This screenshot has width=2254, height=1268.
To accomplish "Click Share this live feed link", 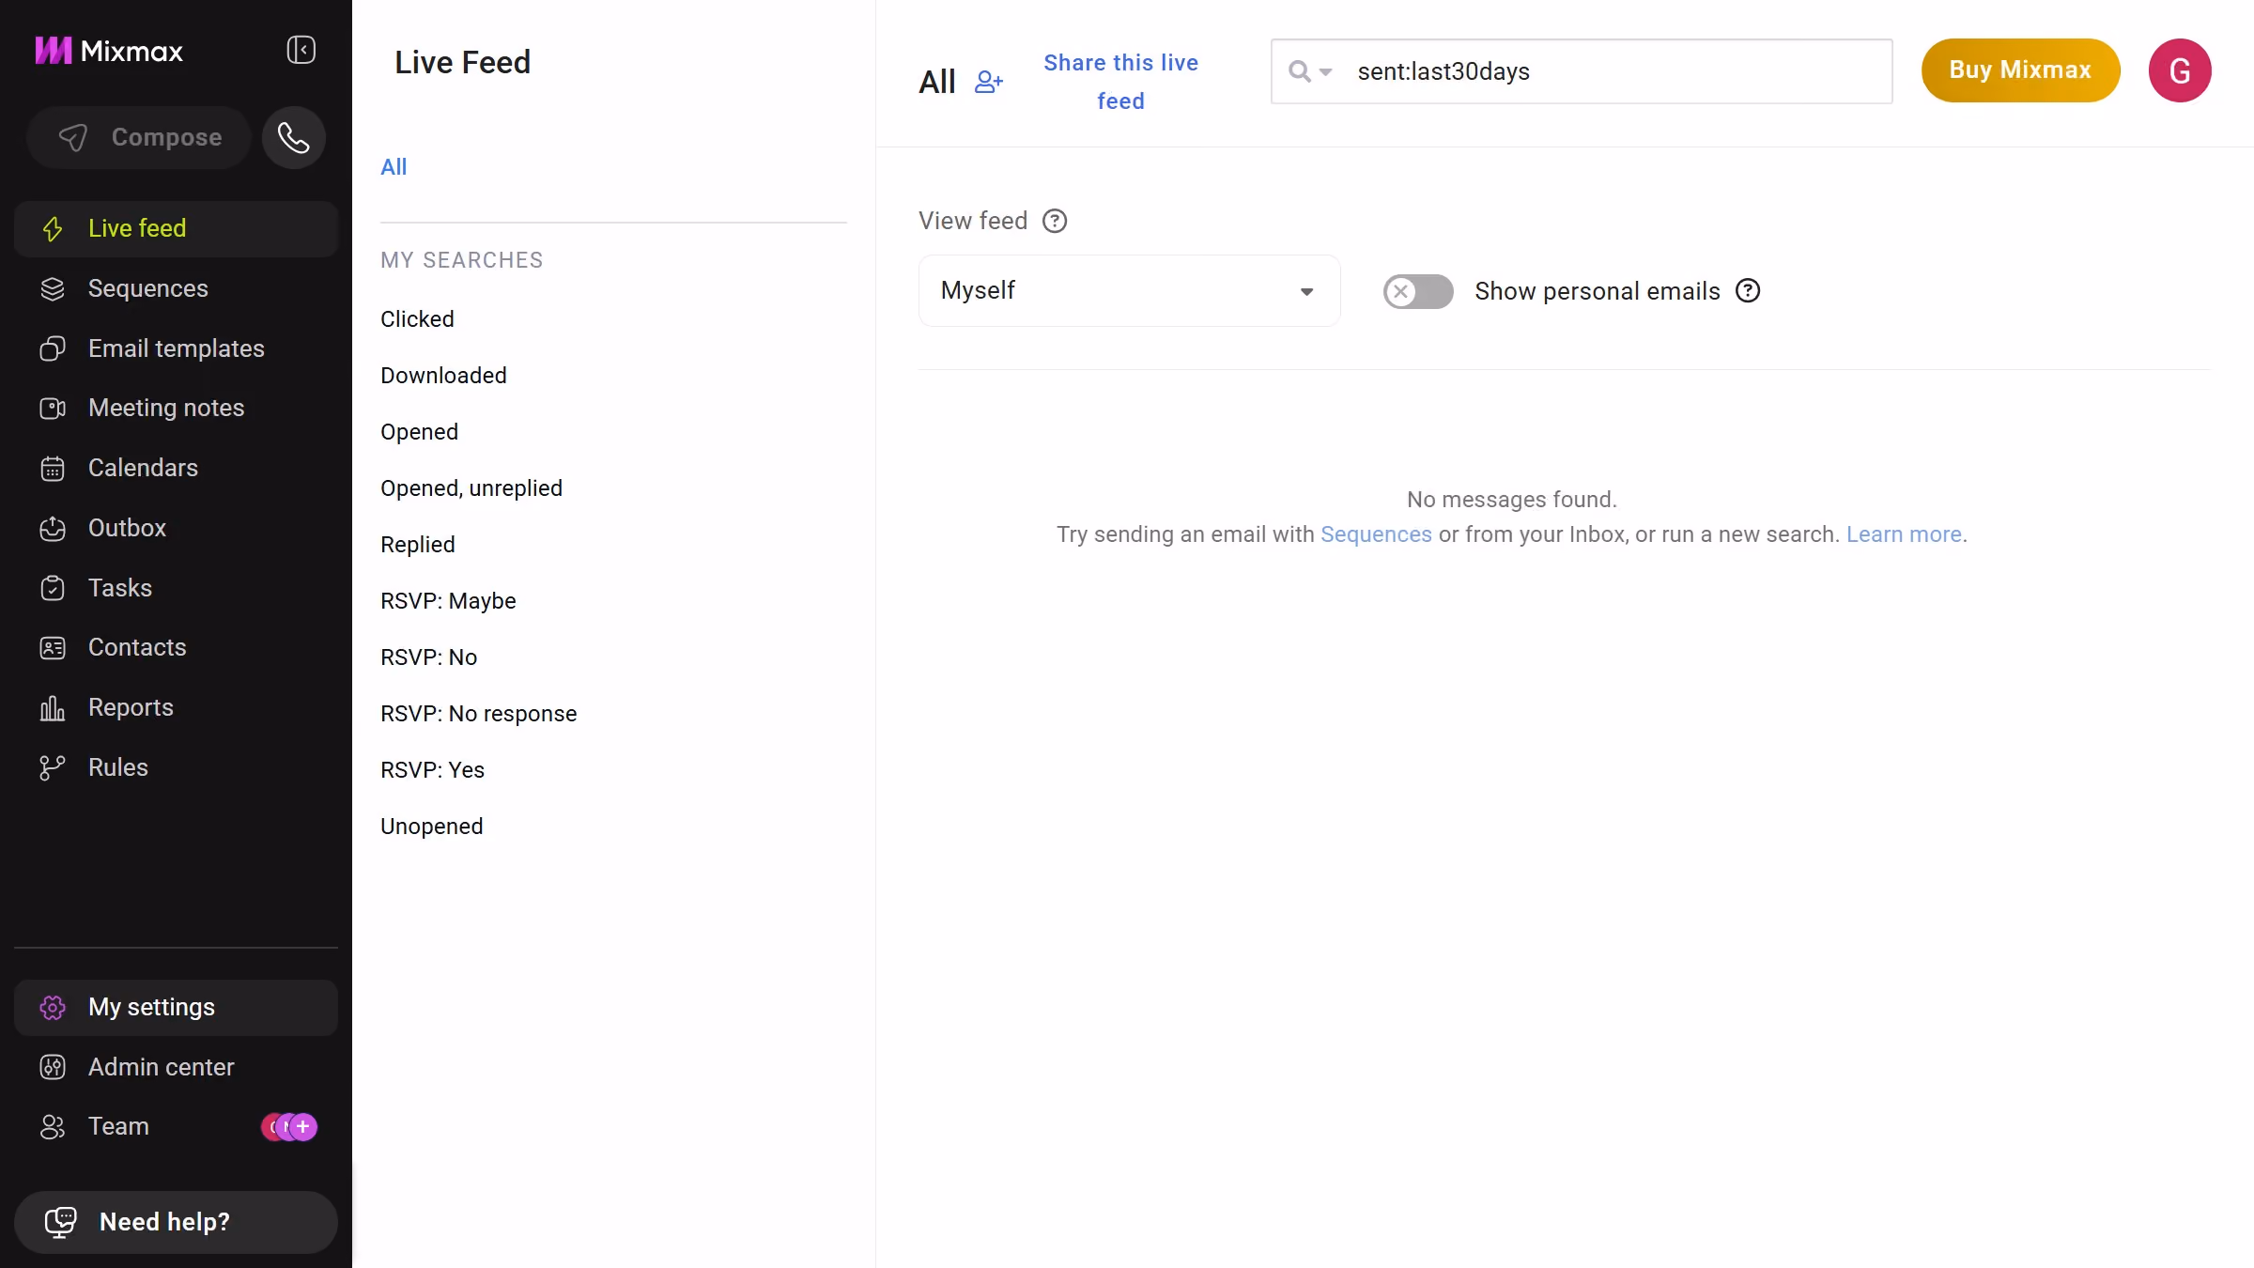I will click(x=1120, y=82).
